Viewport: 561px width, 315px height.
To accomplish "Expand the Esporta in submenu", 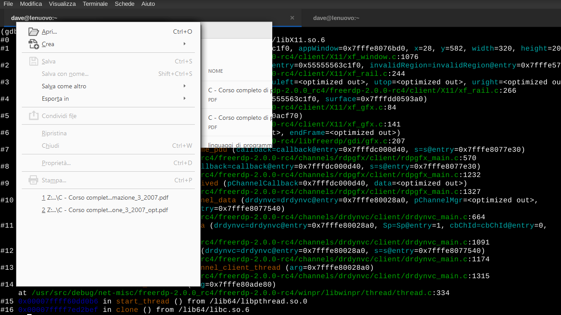I will coord(184,98).
